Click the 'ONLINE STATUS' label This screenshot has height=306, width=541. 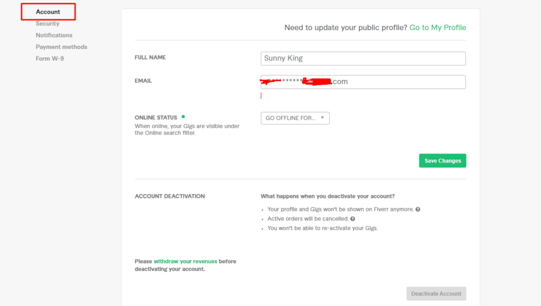156,118
